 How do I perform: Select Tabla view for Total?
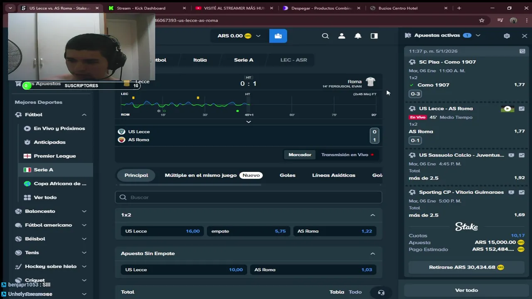[337, 292]
